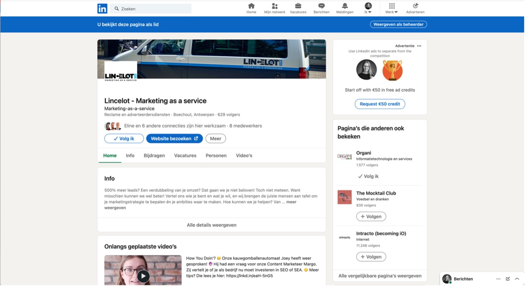
Task: Switch to the Vacatures tab
Action: click(x=185, y=156)
